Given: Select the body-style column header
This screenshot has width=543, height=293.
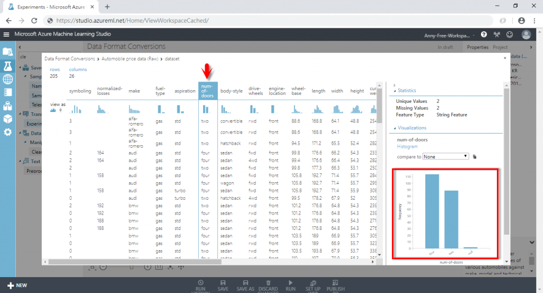Looking at the screenshot, I should click(x=231, y=91).
